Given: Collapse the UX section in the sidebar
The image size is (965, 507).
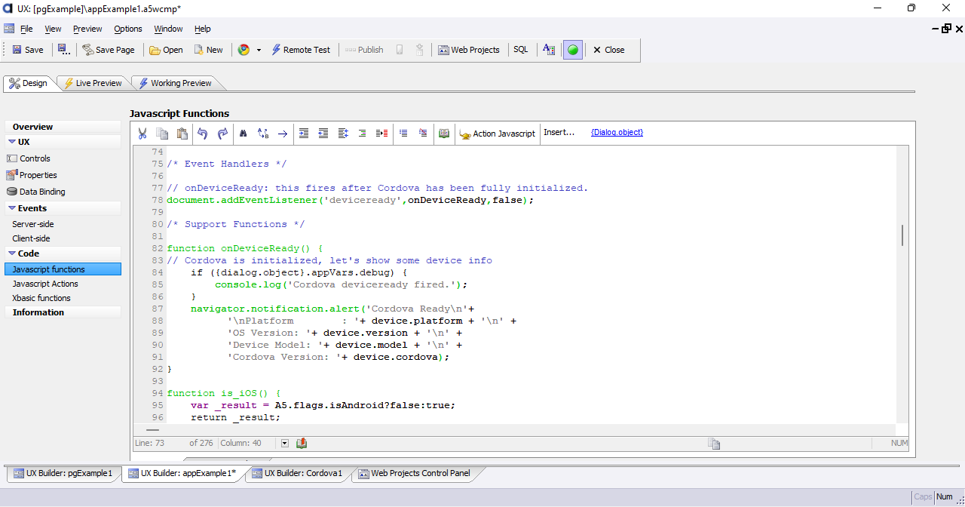Looking at the screenshot, I should 12,142.
